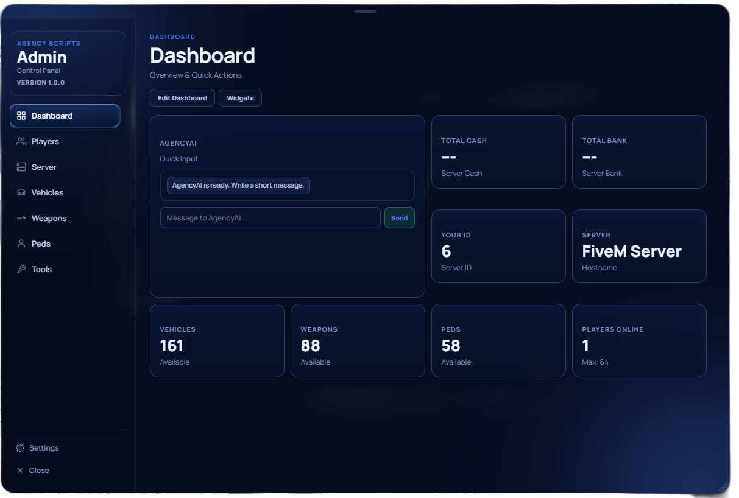The height and width of the screenshot is (498, 739).
Task: Open the Players menu item
Action: pos(65,141)
